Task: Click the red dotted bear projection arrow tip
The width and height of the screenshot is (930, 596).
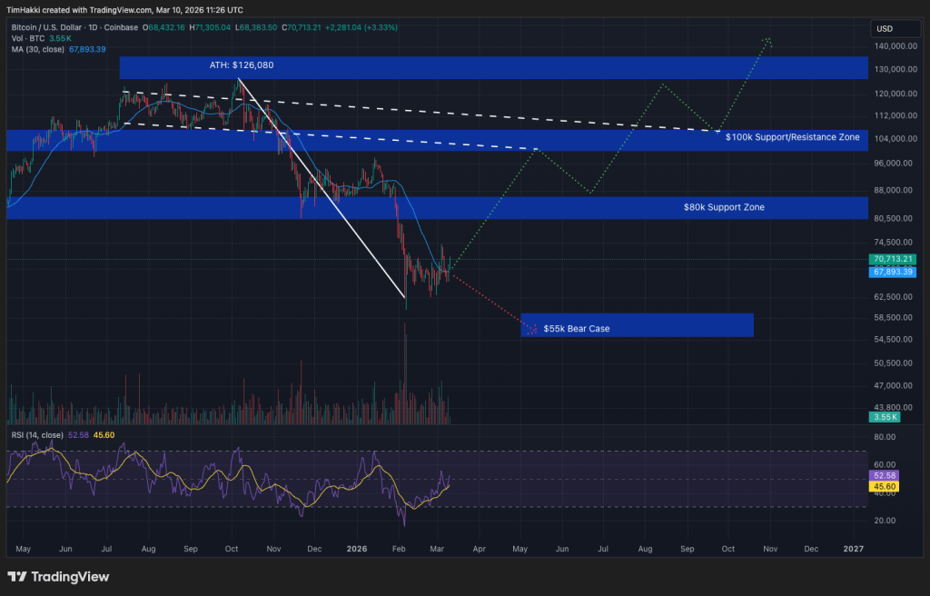Action: tap(533, 330)
